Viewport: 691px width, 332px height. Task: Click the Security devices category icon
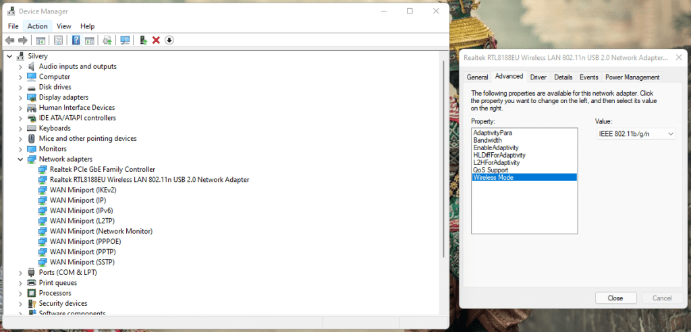click(x=31, y=304)
